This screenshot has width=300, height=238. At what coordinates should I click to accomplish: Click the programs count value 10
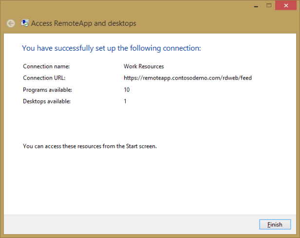pyautogui.click(x=127, y=90)
